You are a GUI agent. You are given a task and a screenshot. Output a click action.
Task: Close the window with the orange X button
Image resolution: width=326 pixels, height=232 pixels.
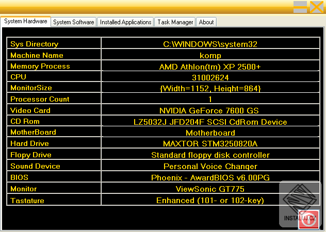click(316, 7)
